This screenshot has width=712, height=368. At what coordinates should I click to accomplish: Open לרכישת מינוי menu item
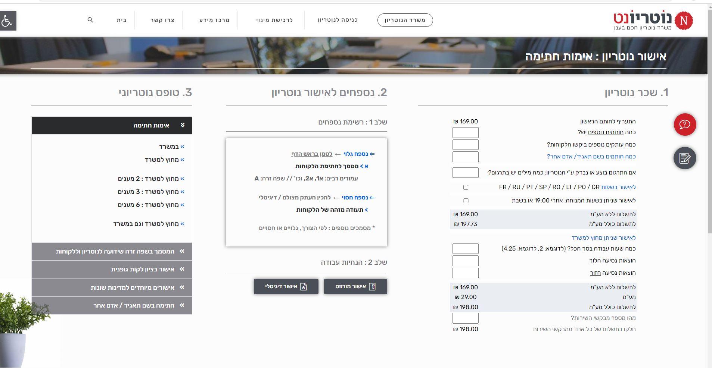(x=274, y=20)
